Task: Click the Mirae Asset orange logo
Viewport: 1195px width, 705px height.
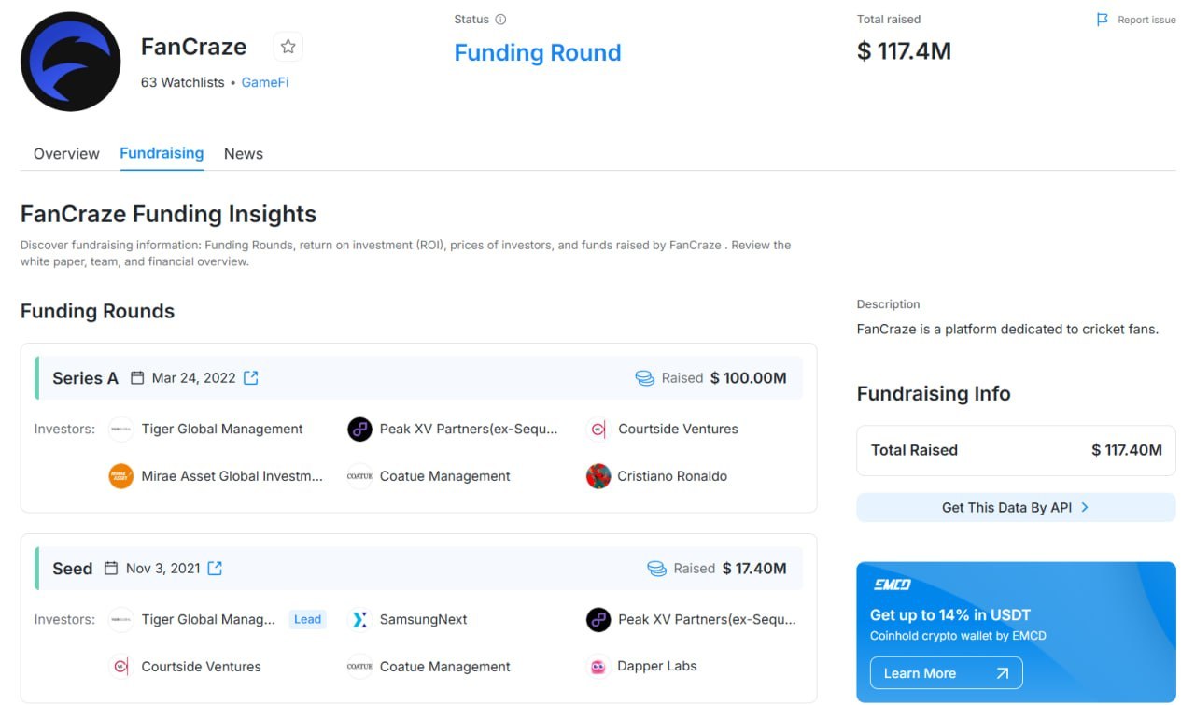Action: coord(121,476)
